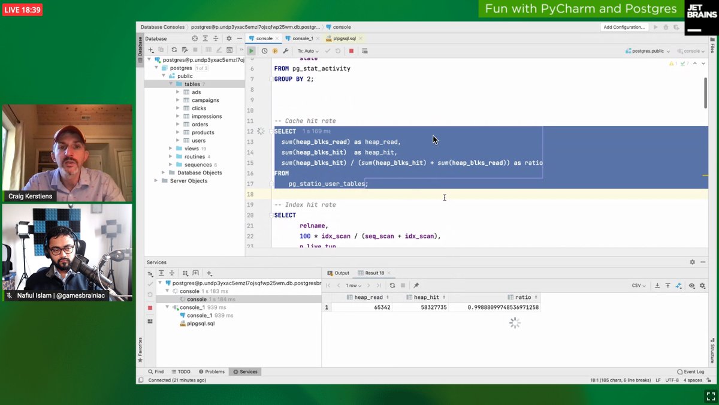Open the Event Log
This screenshot has height=405, width=719.
point(690,371)
